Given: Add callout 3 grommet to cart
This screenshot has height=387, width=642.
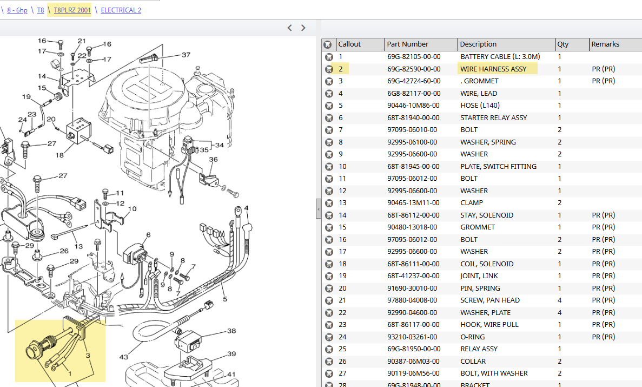Looking at the screenshot, I should (329, 81).
